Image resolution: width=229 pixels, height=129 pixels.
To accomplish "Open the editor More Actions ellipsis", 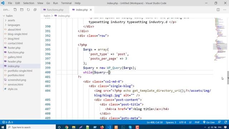I will (225, 10).
